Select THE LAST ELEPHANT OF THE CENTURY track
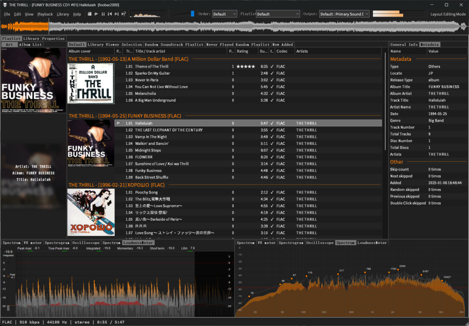 (248, 130)
